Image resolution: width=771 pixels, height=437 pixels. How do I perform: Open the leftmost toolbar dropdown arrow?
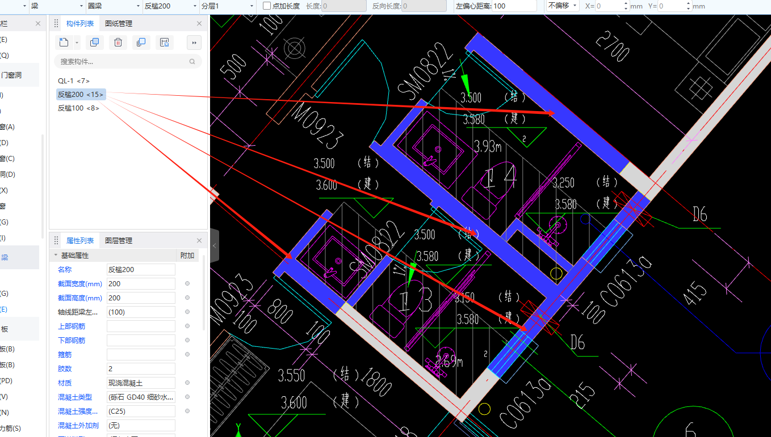point(24,6)
